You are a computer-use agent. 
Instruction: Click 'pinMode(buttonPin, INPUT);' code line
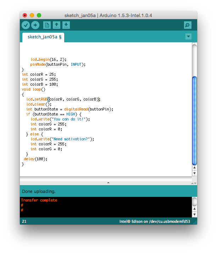tap(58, 65)
